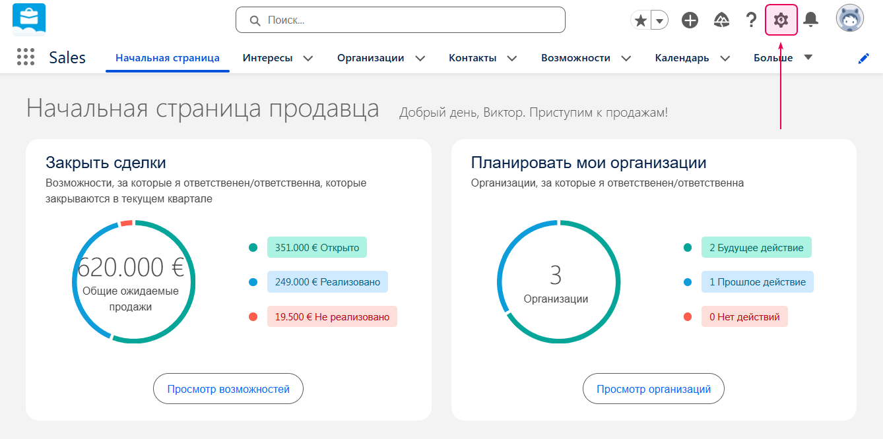Screen dimensions: 883x439
Task: Open the Help question mark icon
Action: pos(751,20)
